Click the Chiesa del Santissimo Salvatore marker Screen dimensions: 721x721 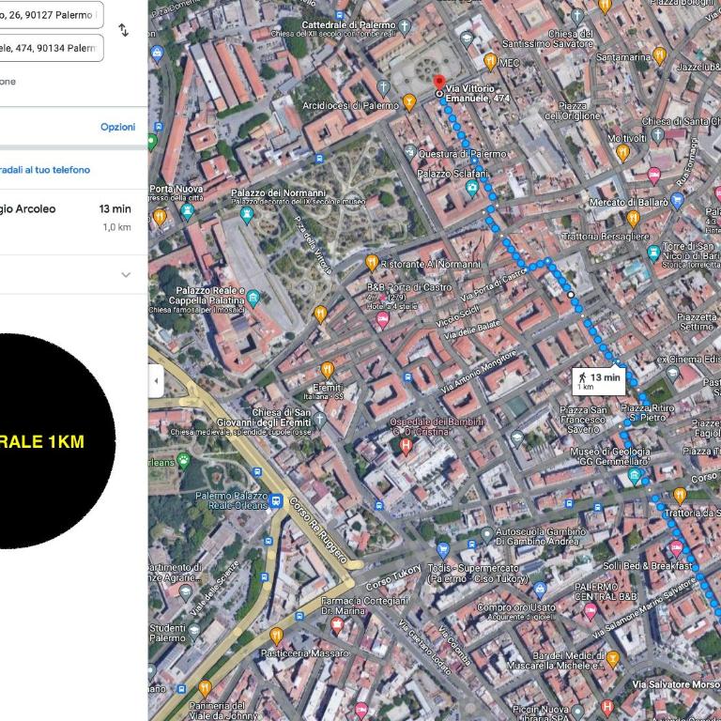576,16
